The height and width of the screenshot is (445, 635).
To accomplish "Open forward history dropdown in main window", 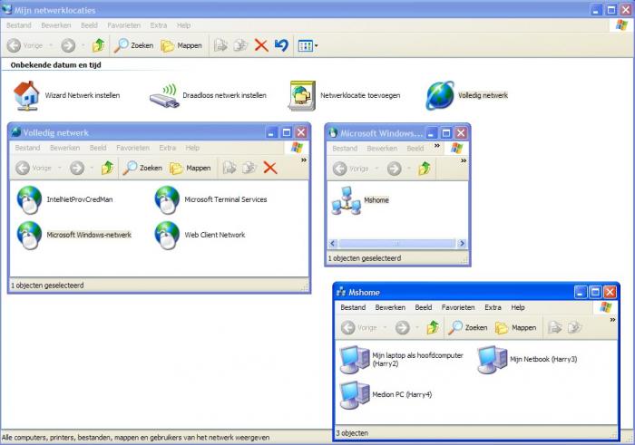I will point(83,45).
